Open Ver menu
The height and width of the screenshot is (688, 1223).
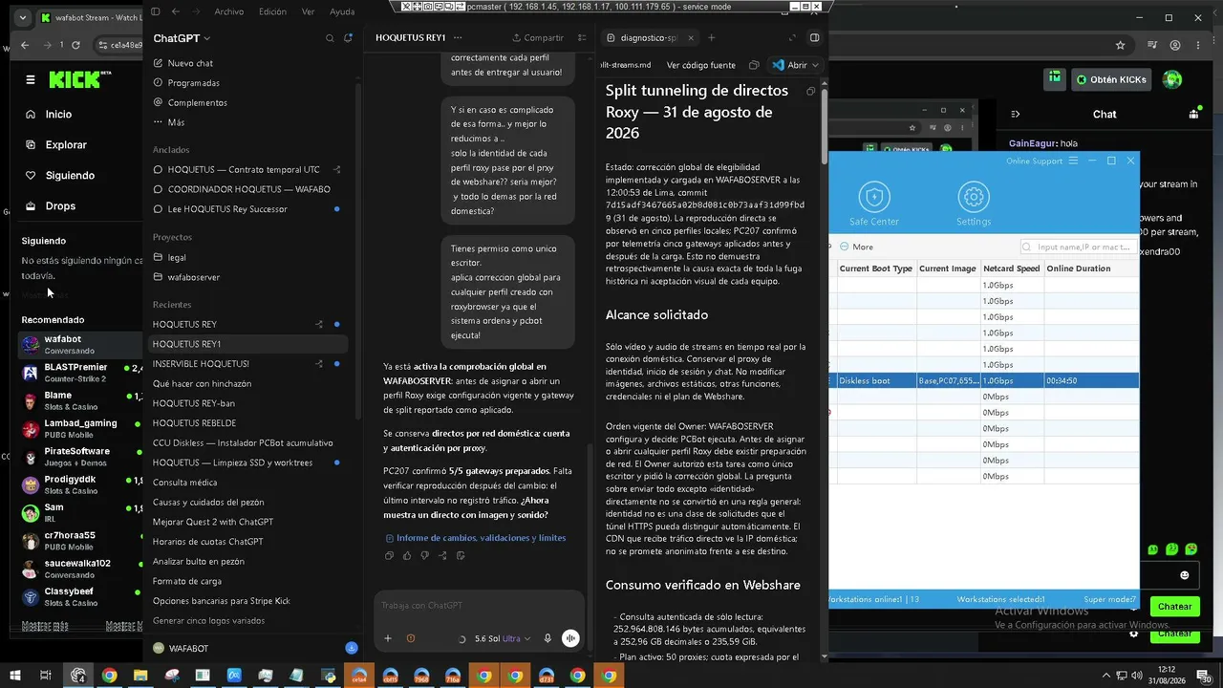308,11
